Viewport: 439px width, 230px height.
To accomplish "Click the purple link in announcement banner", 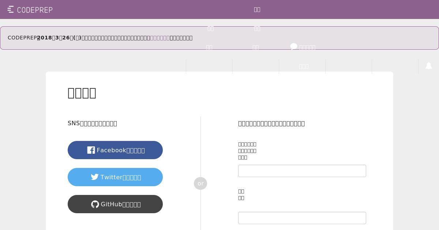I will point(160,38).
